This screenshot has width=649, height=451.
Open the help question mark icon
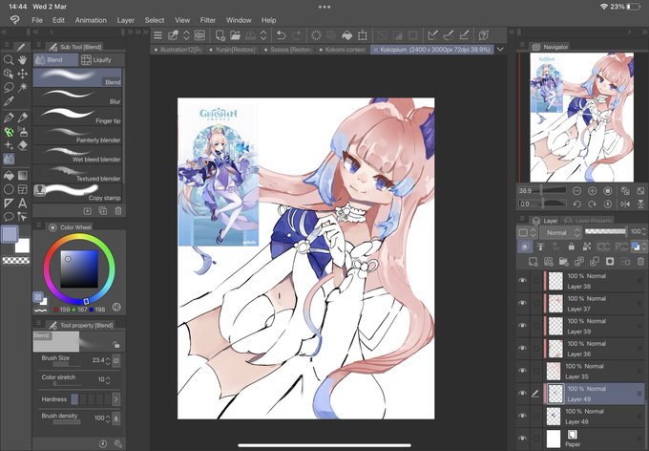coord(483,35)
